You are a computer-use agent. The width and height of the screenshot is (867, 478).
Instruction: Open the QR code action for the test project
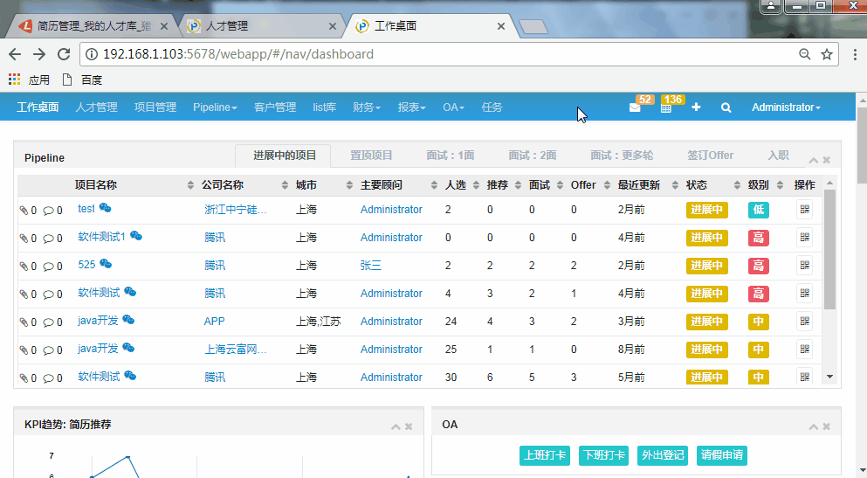(804, 210)
